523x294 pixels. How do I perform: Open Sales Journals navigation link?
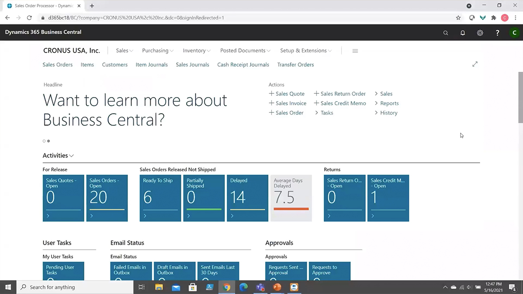[x=192, y=64]
